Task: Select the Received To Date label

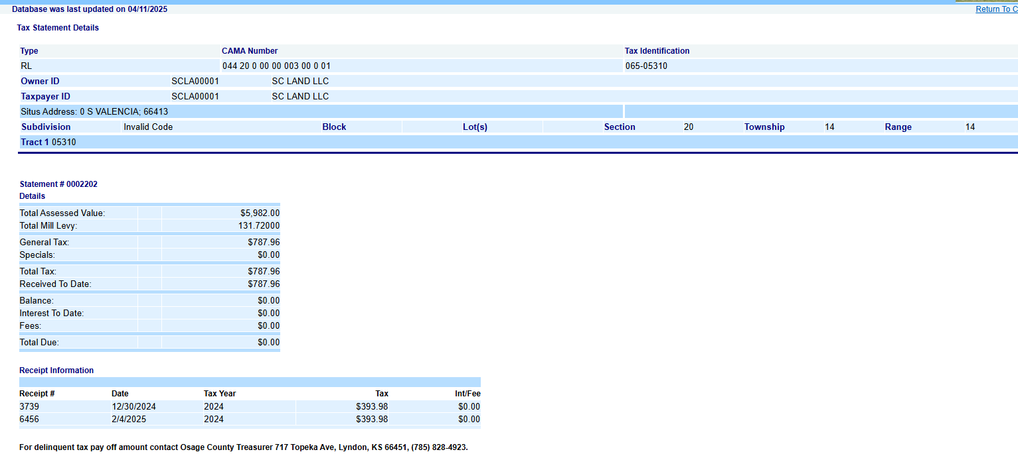Action: [55, 284]
